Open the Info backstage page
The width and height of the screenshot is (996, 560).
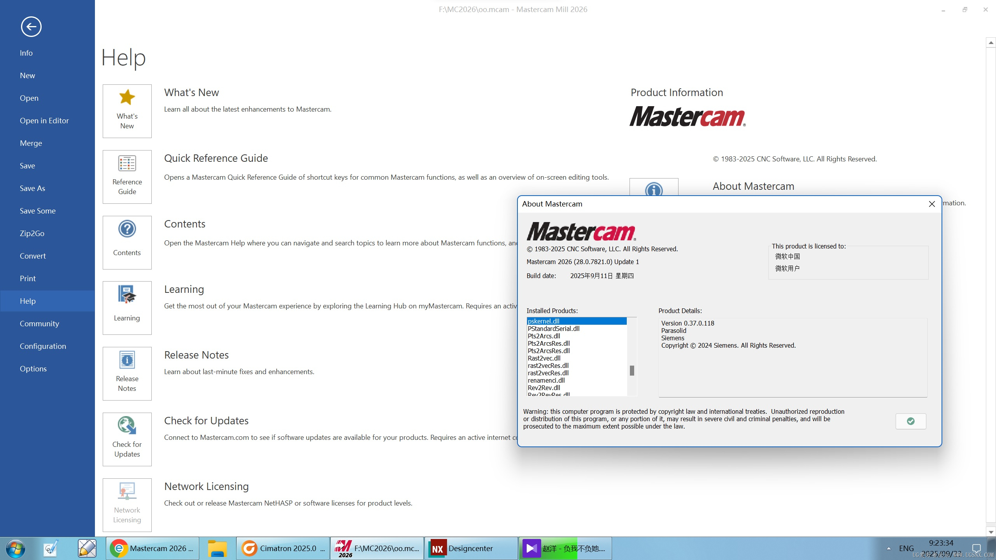click(x=47, y=53)
